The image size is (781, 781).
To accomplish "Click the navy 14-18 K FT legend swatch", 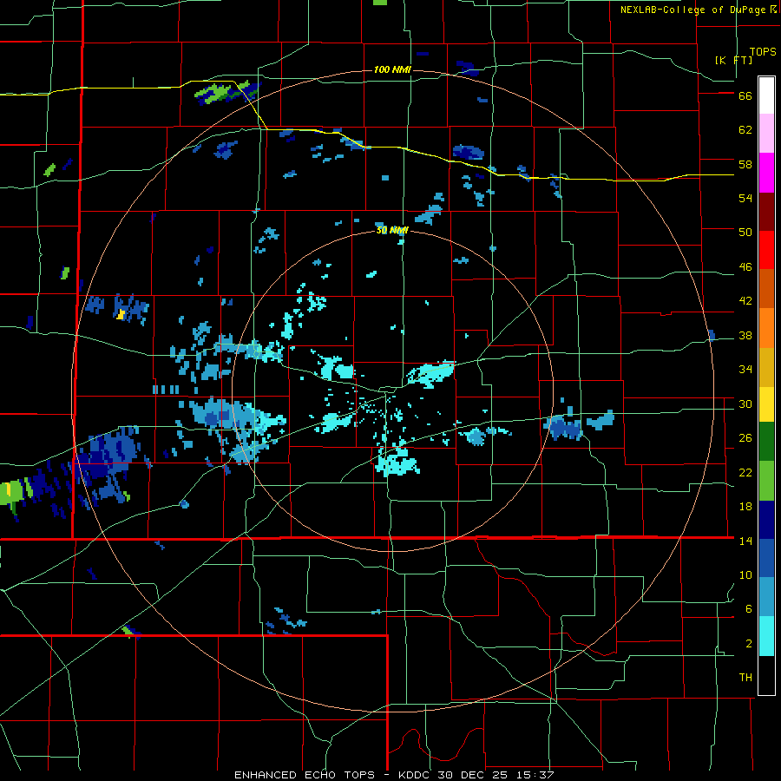I will [x=766, y=520].
